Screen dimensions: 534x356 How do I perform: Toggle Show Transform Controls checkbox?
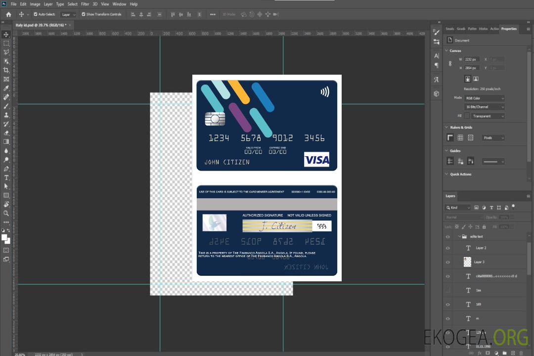tap(84, 14)
